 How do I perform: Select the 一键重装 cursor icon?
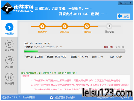pos(9,27)
